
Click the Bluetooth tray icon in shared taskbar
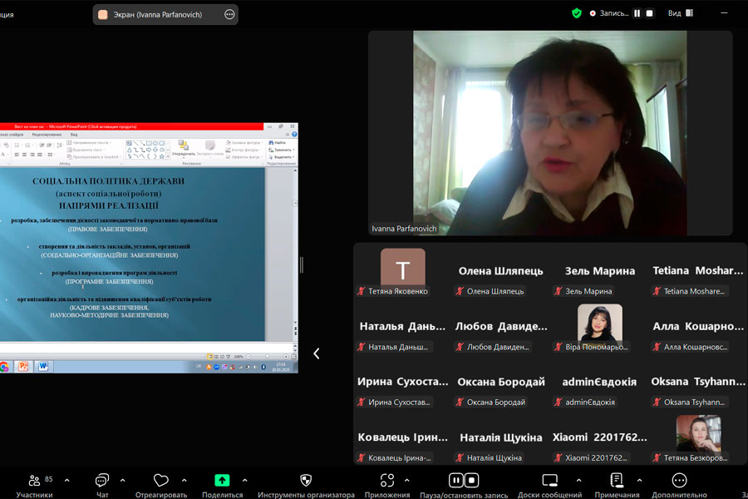coord(263,367)
